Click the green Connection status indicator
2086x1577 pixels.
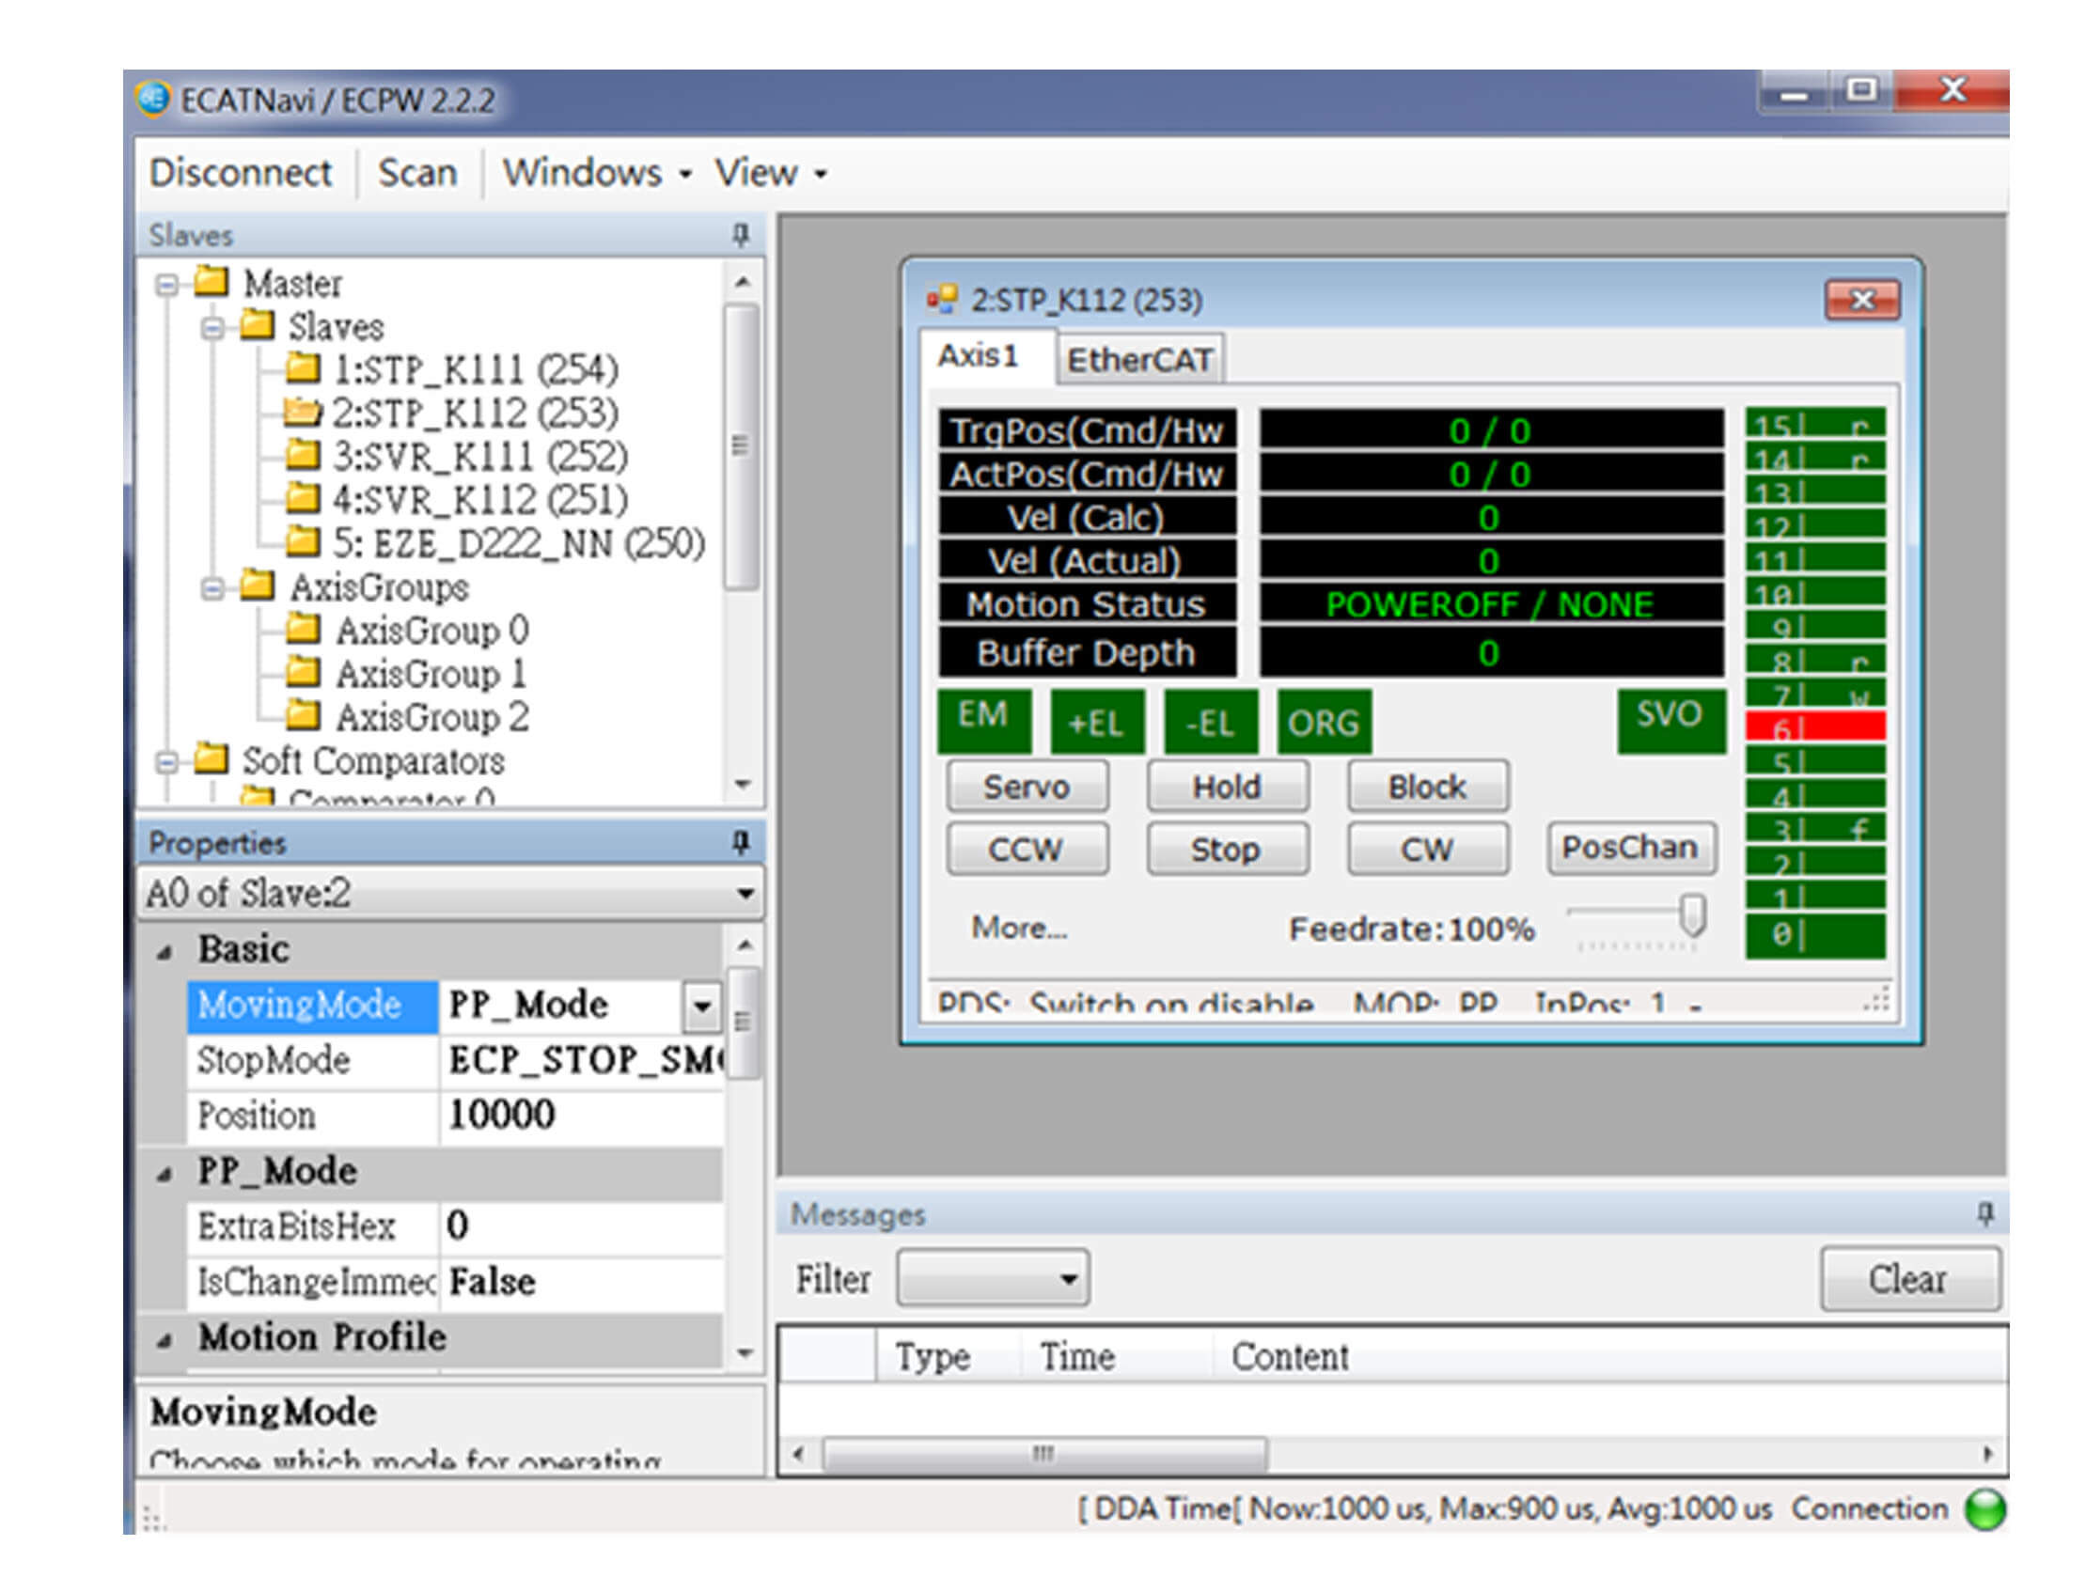[x=1985, y=1509]
